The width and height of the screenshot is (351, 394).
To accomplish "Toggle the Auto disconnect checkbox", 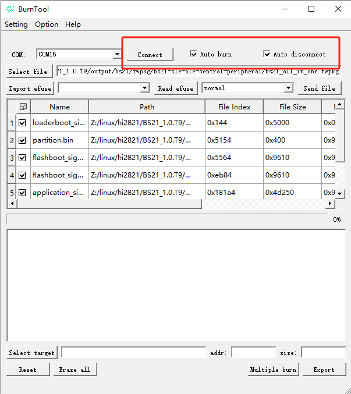I will coord(267,54).
